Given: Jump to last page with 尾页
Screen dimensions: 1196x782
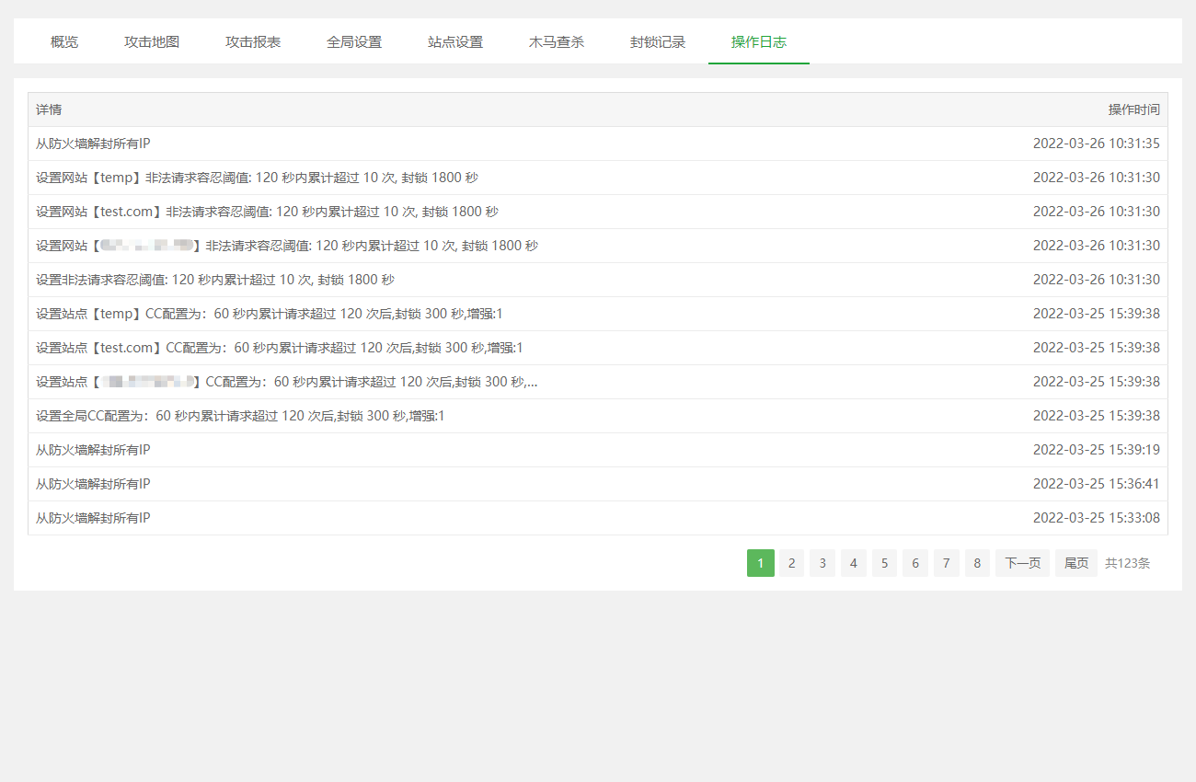Looking at the screenshot, I should click(1076, 563).
